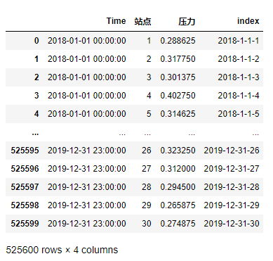Screen dimensions: 273x261
Task: Select row label 525596
Action: [x=25, y=169]
